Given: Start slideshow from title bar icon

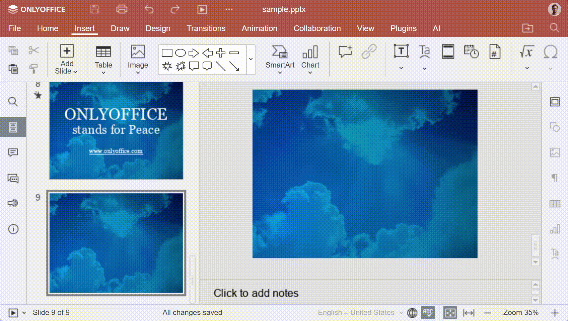Looking at the screenshot, I should tap(202, 9).
